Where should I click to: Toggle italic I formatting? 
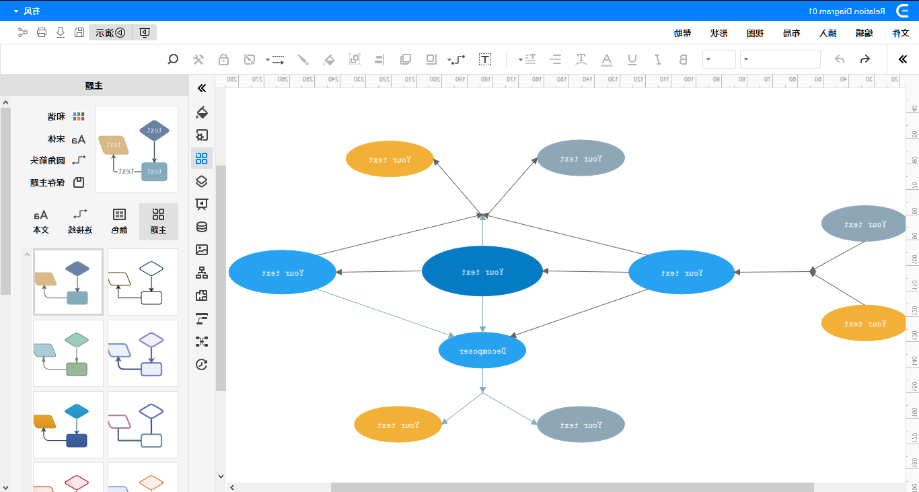[657, 59]
